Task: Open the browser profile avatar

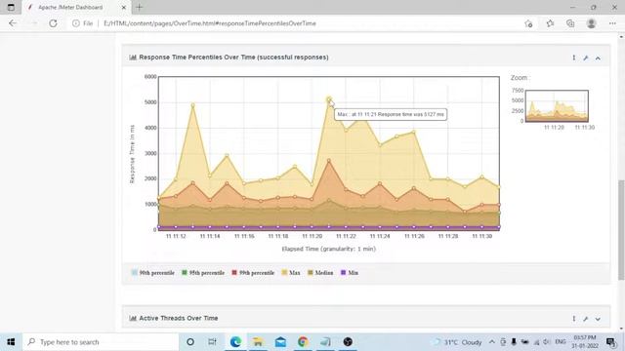Action: 591,23
